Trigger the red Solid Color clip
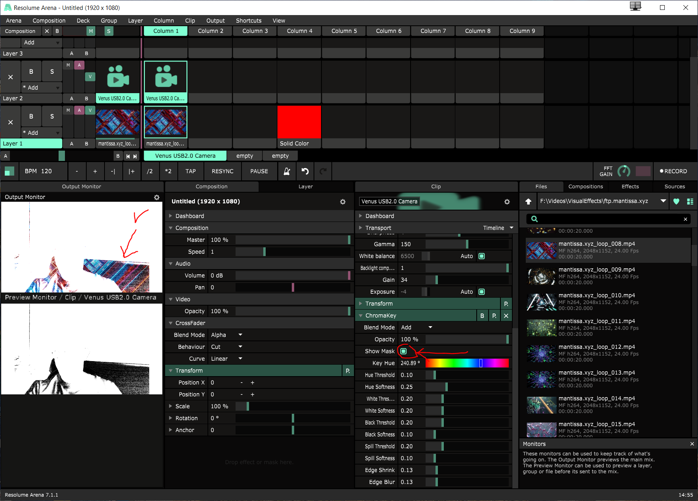The width and height of the screenshot is (698, 501). pyautogui.click(x=299, y=122)
